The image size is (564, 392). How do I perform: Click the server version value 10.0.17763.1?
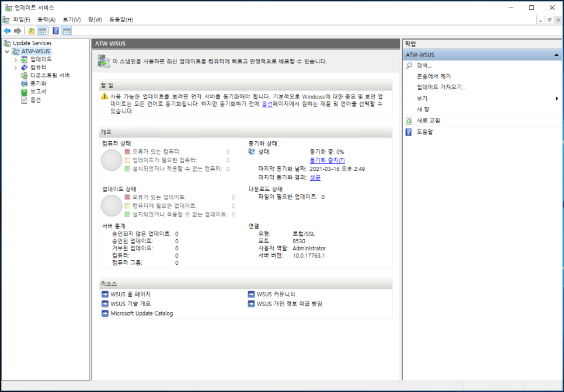click(x=309, y=256)
